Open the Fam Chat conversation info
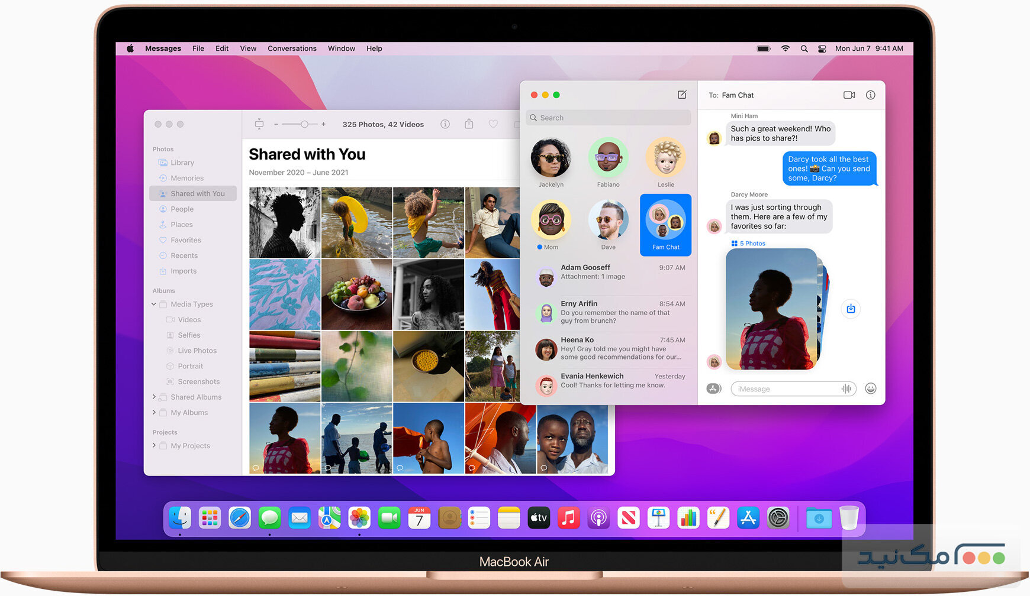 pyautogui.click(x=870, y=95)
